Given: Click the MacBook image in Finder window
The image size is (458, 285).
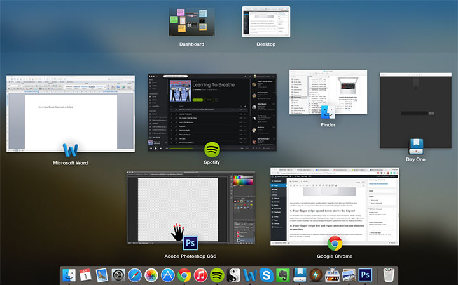Looking at the screenshot, I should pos(349,86).
